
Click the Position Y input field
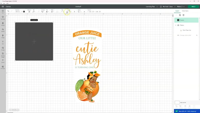pos(97,12)
